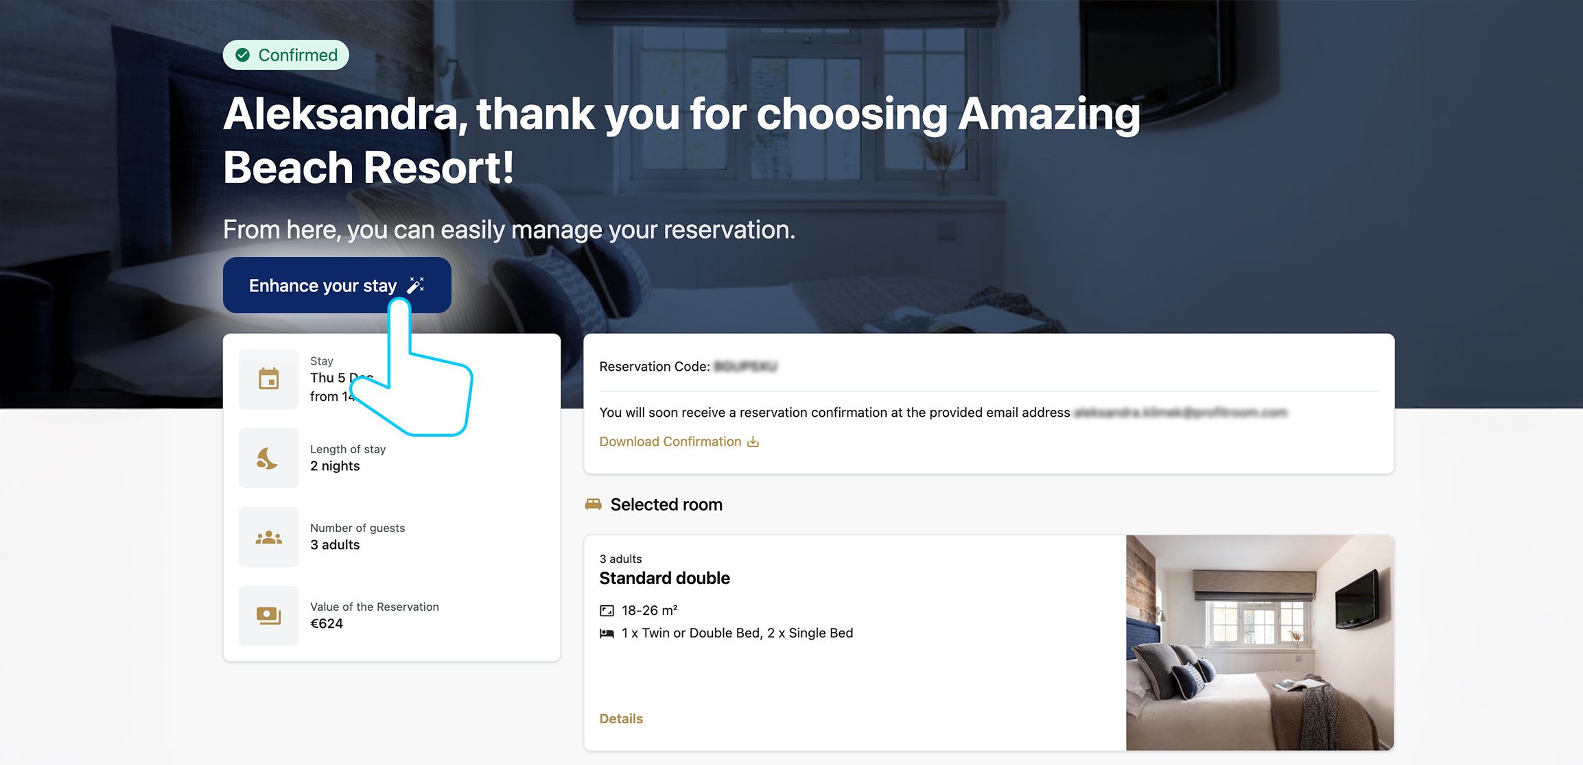The height and width of the screenshot is (765, 1583).
Task: Select the moon icon for Length of stay
Action: click(268, 458)
